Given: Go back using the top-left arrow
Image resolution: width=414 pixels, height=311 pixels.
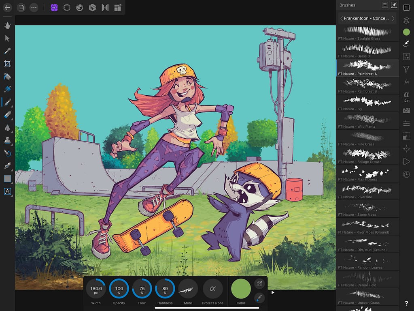Looking at the screenshot, I should (7, 7).
